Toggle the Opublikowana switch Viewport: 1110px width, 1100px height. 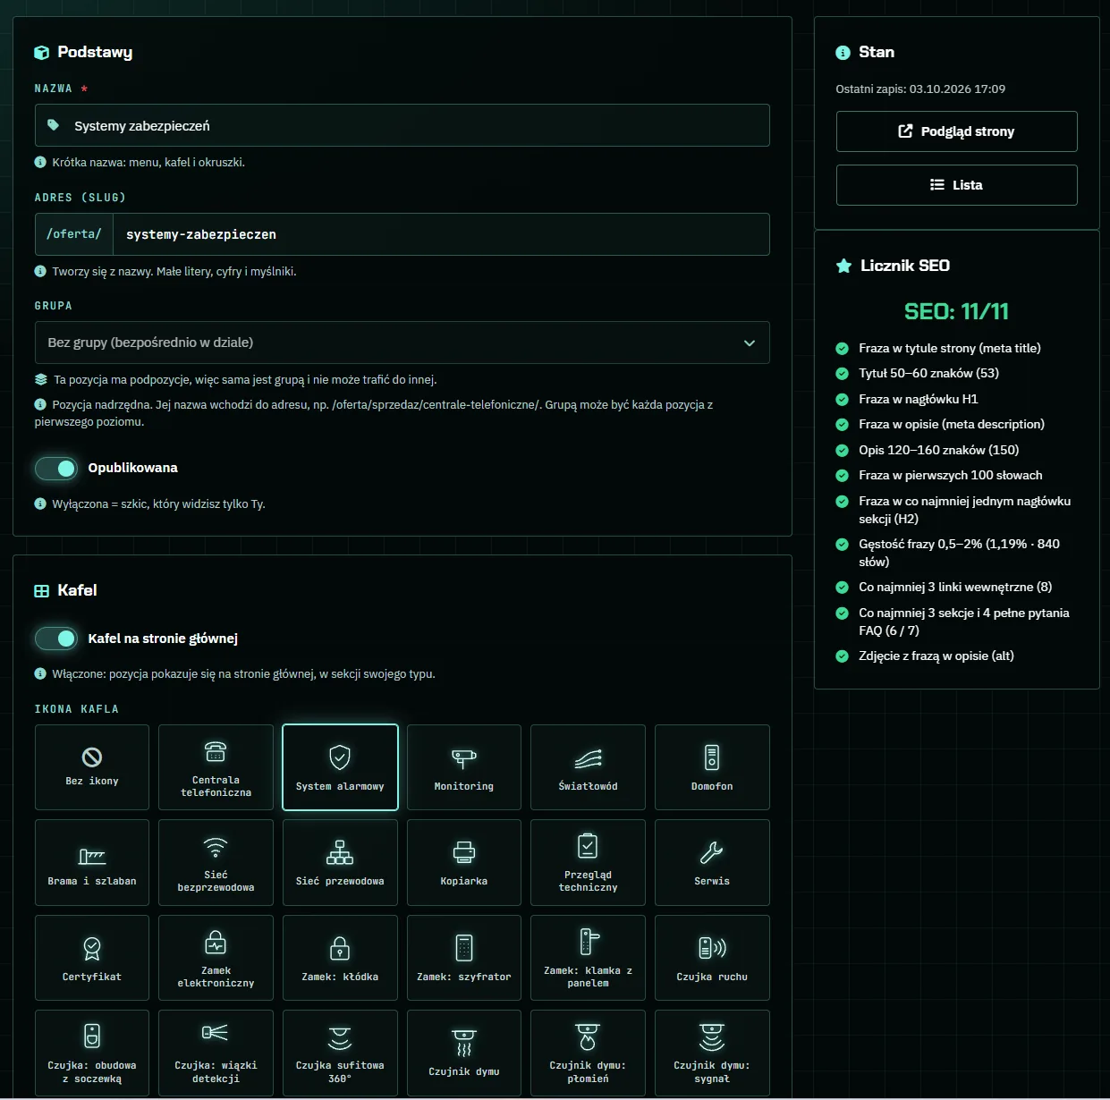point(56,468)
